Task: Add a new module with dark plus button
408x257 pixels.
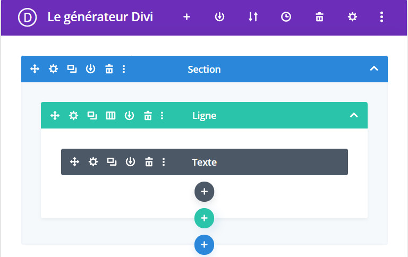Action: pos(204,192)
